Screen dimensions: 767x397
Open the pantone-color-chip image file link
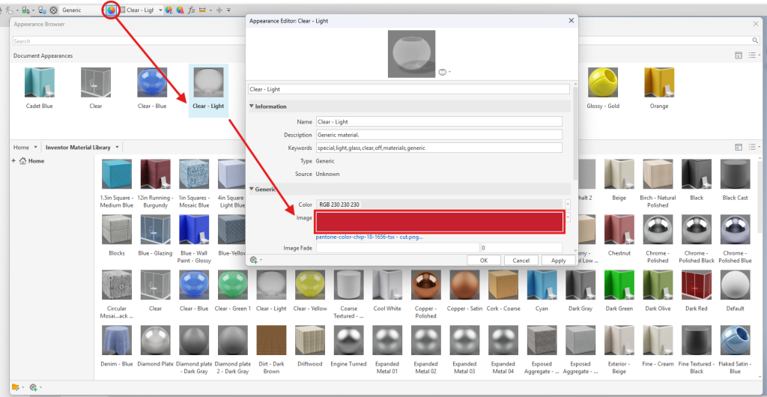(369, 237)
